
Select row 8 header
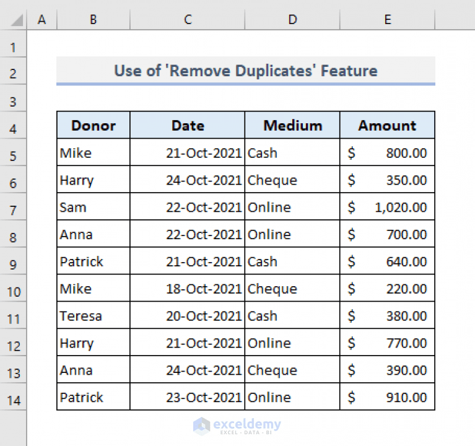point(13,234)
